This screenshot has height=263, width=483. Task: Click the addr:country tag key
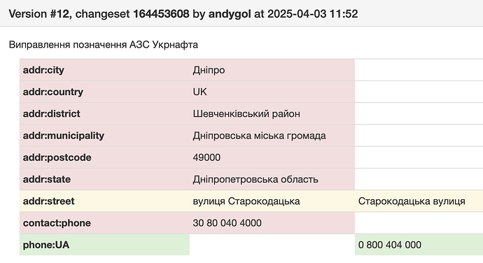point(53,92)
